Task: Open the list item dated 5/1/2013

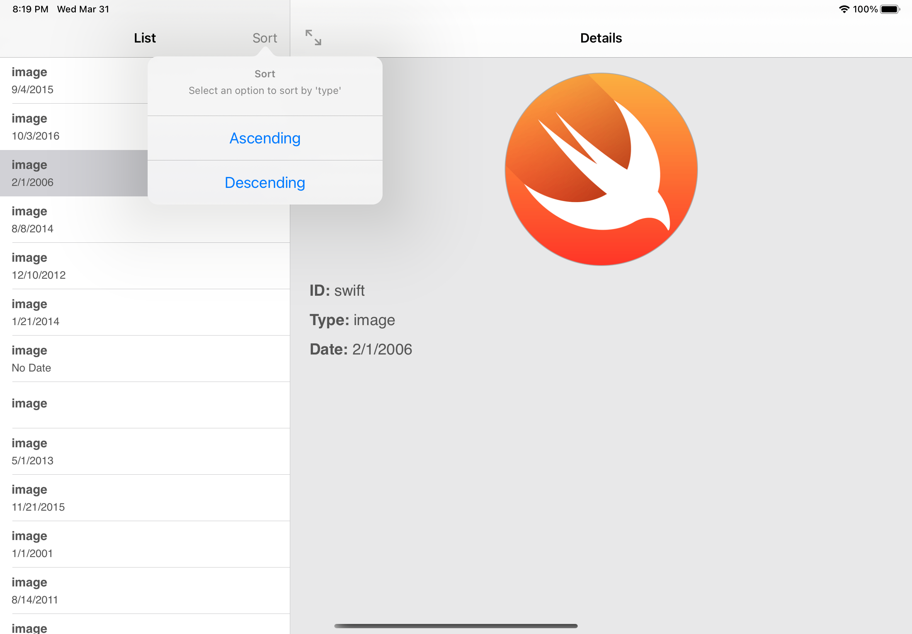Action: click(145, 452)
